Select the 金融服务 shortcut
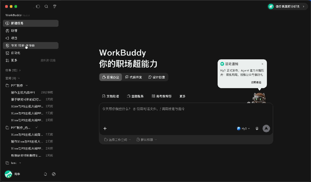This screenshot has height=182, width=311. pyautogui.click(x=135, y=96)
